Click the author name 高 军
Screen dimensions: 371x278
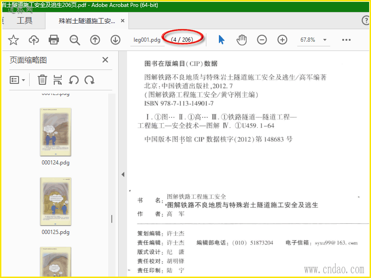(176, 214)
